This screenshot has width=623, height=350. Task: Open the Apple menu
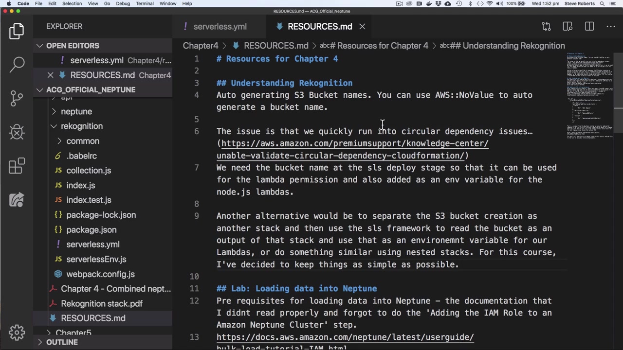[x=9, y=3]
